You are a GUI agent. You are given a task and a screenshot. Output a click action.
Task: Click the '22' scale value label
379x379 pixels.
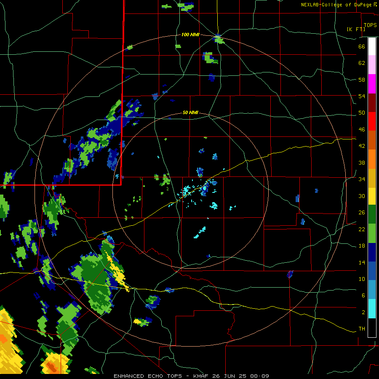point(362,229)
